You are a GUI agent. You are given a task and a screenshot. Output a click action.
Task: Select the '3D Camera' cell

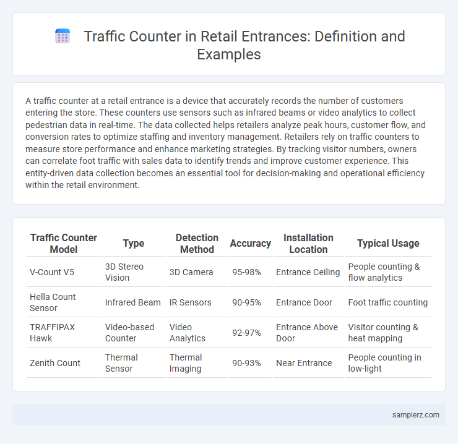[197, 272]
